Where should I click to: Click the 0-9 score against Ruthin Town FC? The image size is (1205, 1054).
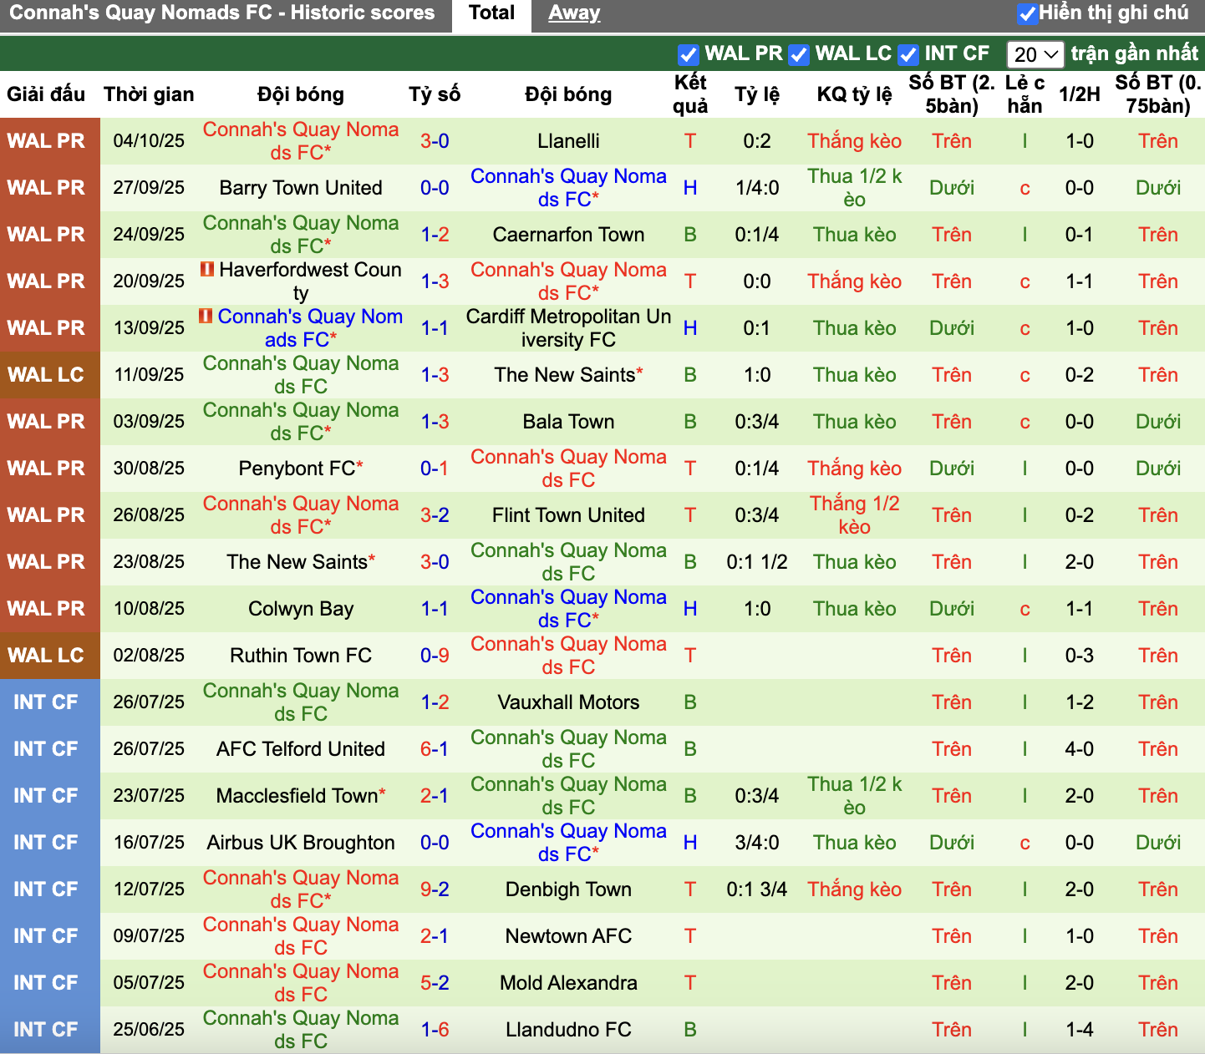pyautogui.click(x=435, y=656)
